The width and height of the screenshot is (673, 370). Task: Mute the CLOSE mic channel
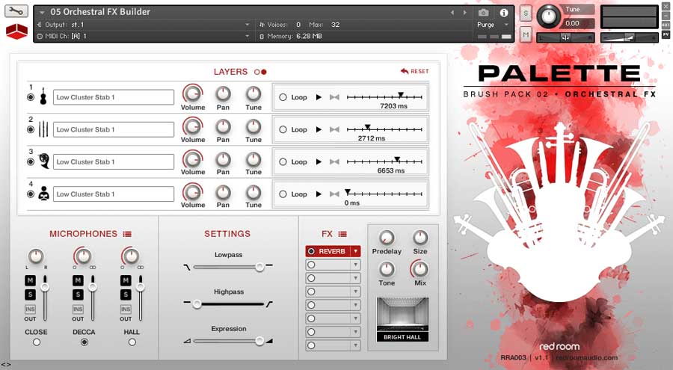click(x=30, y=281)
